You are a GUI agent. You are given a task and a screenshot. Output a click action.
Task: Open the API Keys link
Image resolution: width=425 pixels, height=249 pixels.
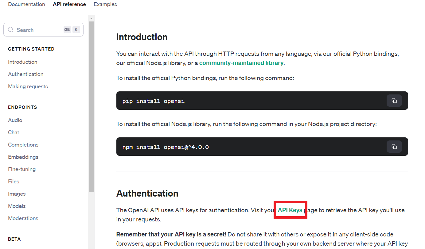pos(290,210)
